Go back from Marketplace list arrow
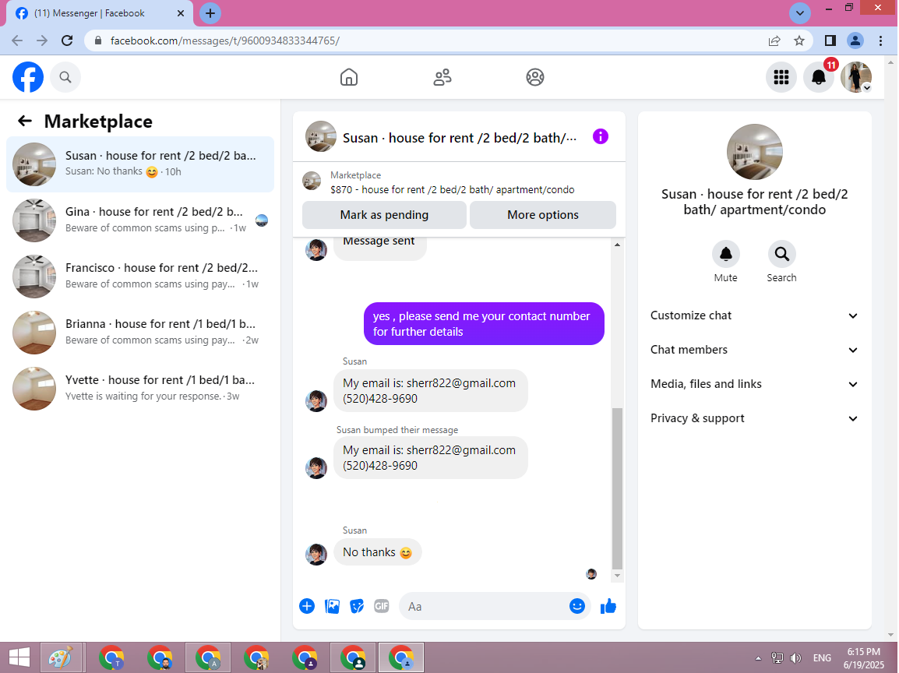899x673 pixels. (25, 121)
